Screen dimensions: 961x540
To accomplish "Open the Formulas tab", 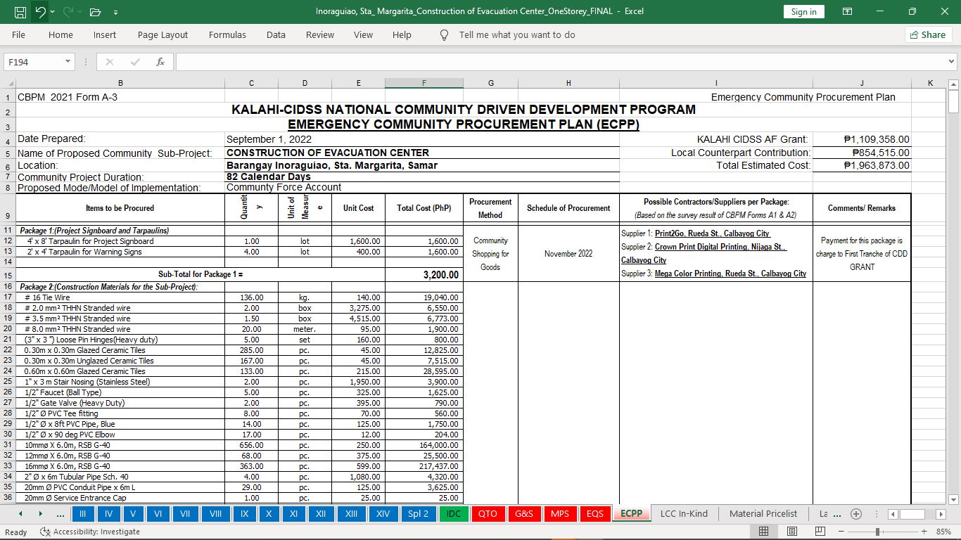I will point(227,34).
